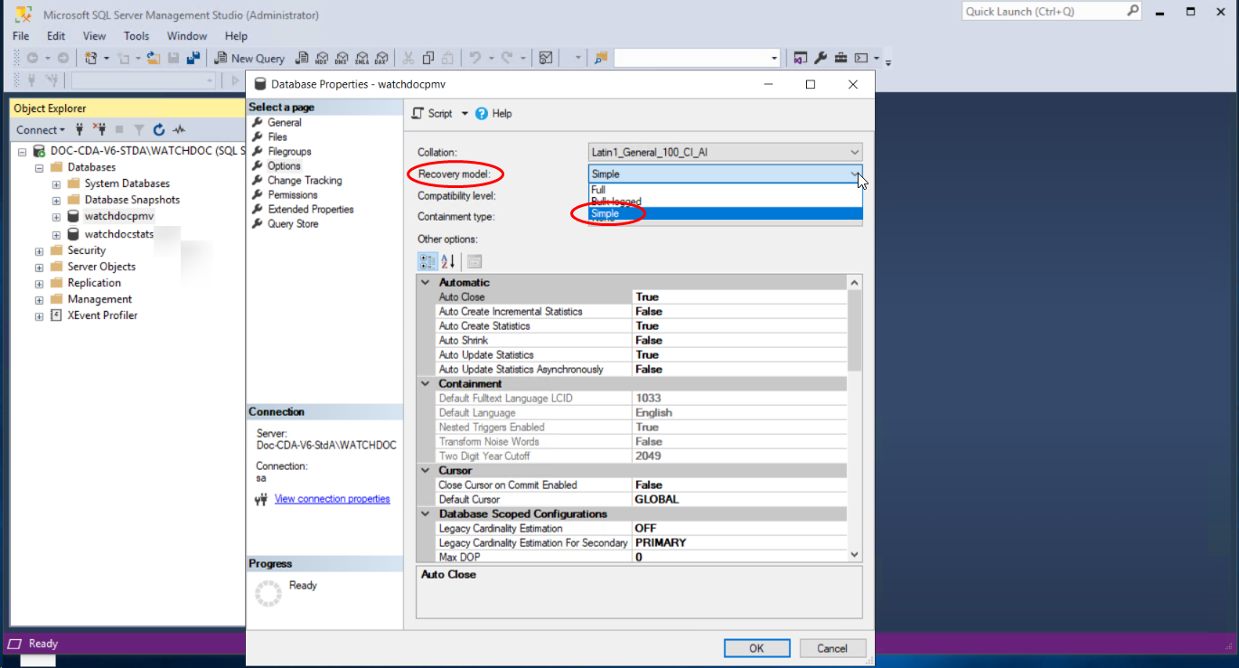Select the Query Store page
Viewport: 1239px width, 668px height.
point(293,224)
